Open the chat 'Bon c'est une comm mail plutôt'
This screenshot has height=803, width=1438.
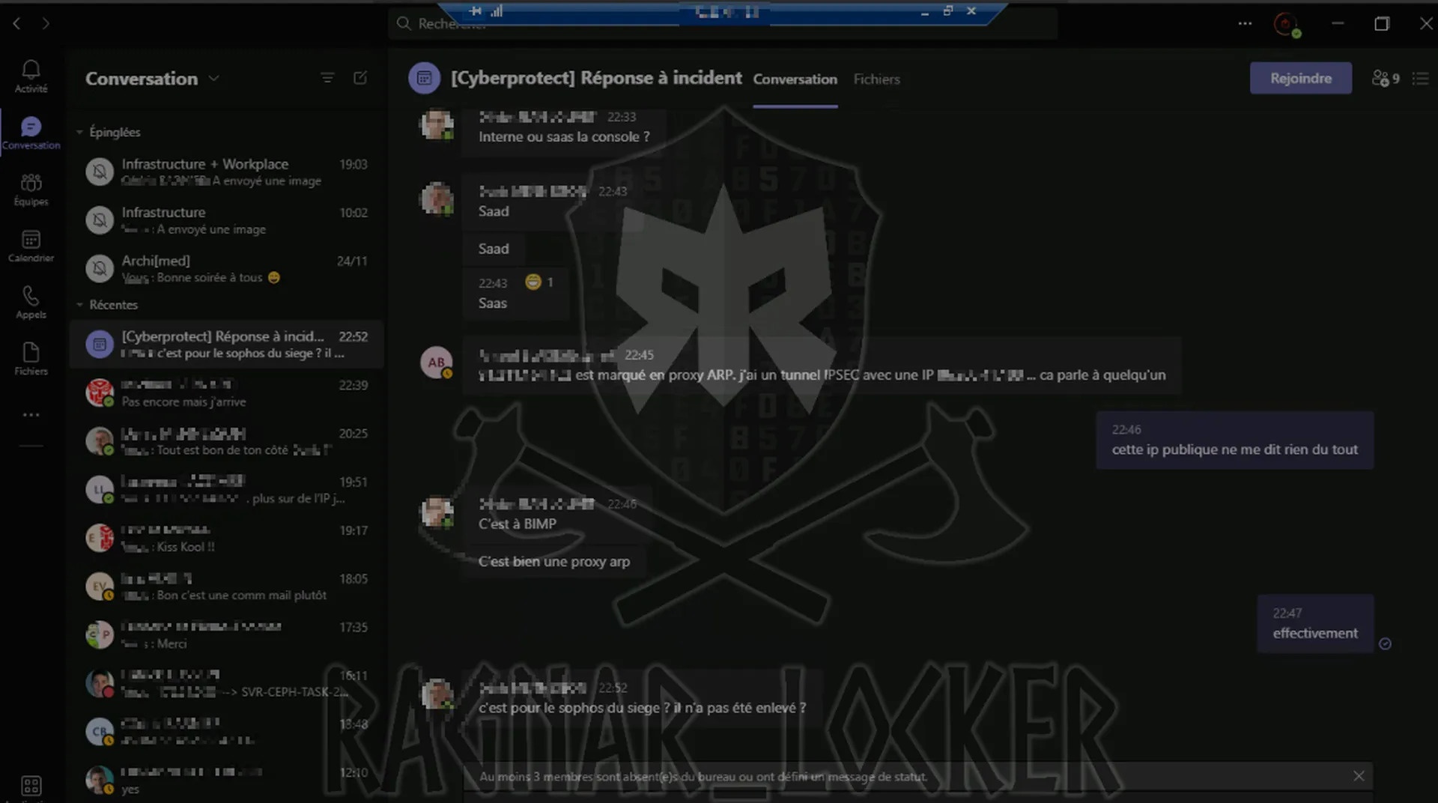click(x=226, y=587)
